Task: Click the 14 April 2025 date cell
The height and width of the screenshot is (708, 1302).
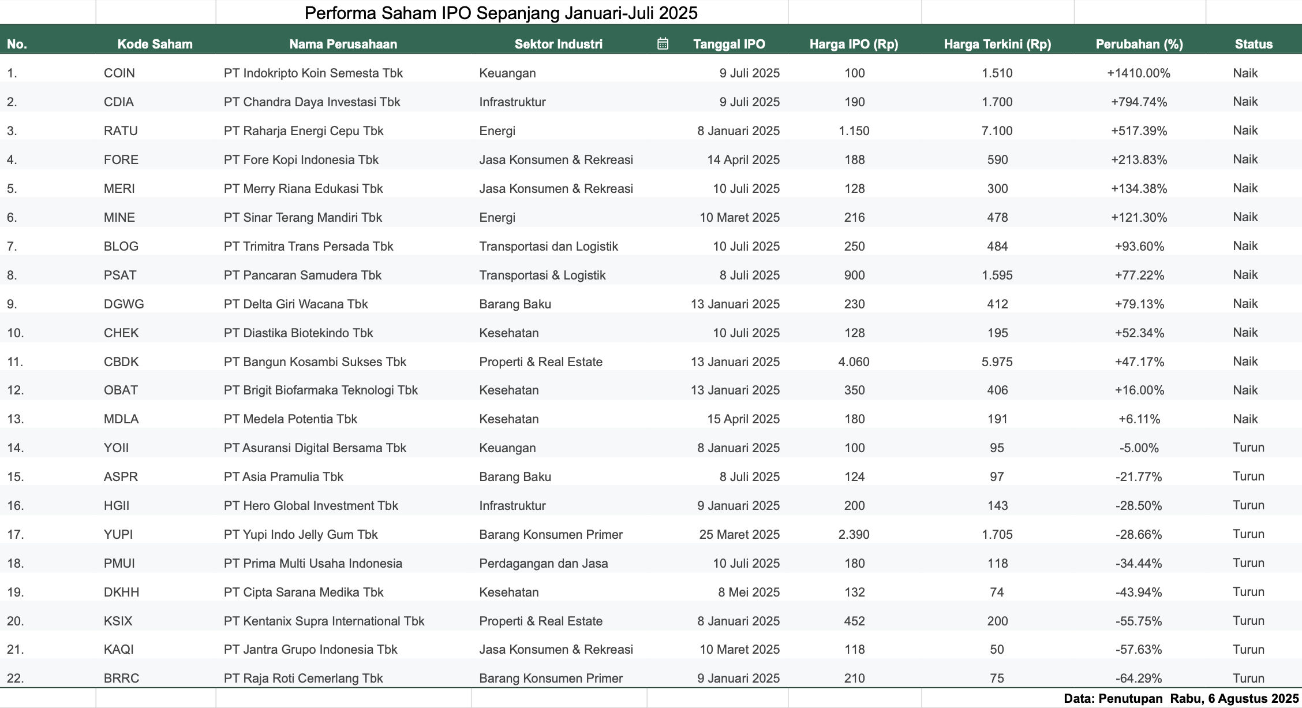Action: coord(743,159)
